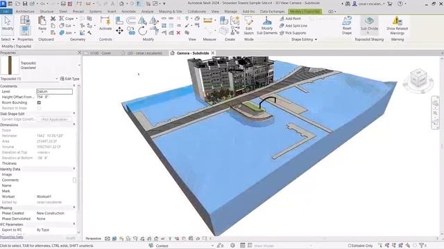Open the Collaborate ribbon tab
The image size is (444, 249).
tap(197, 11)
